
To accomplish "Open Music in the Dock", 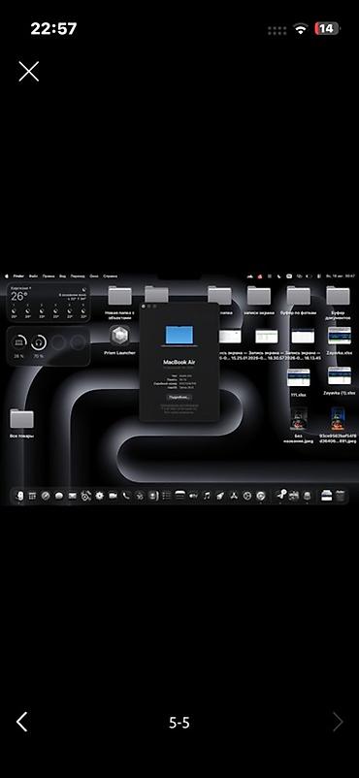I will (207, 495).
